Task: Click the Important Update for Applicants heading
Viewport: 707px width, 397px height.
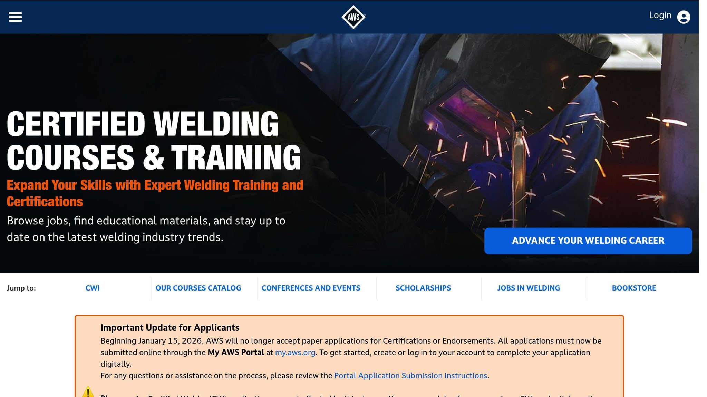Action: click(x=170, y=328)
